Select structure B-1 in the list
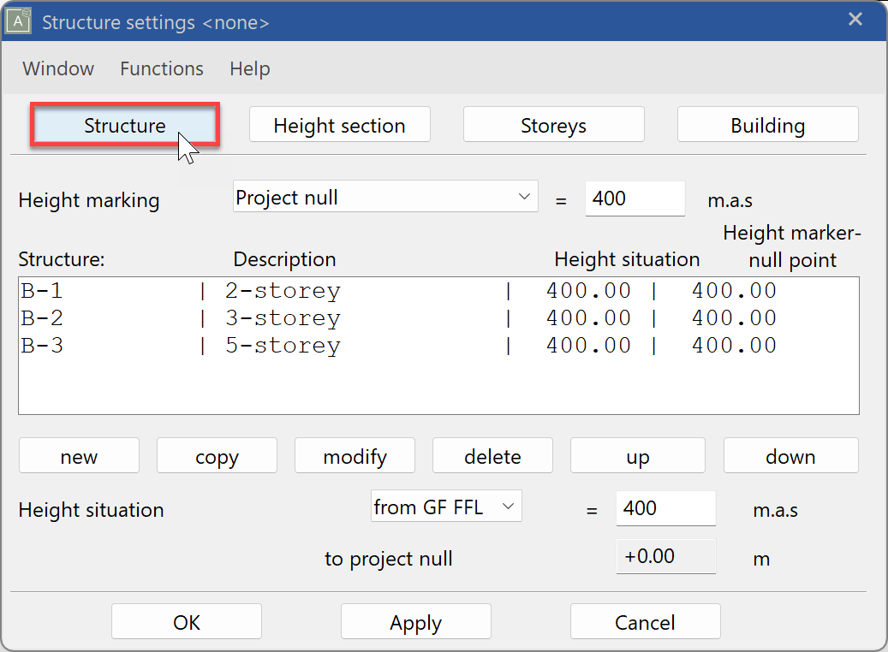 click(x=257, y=290)
